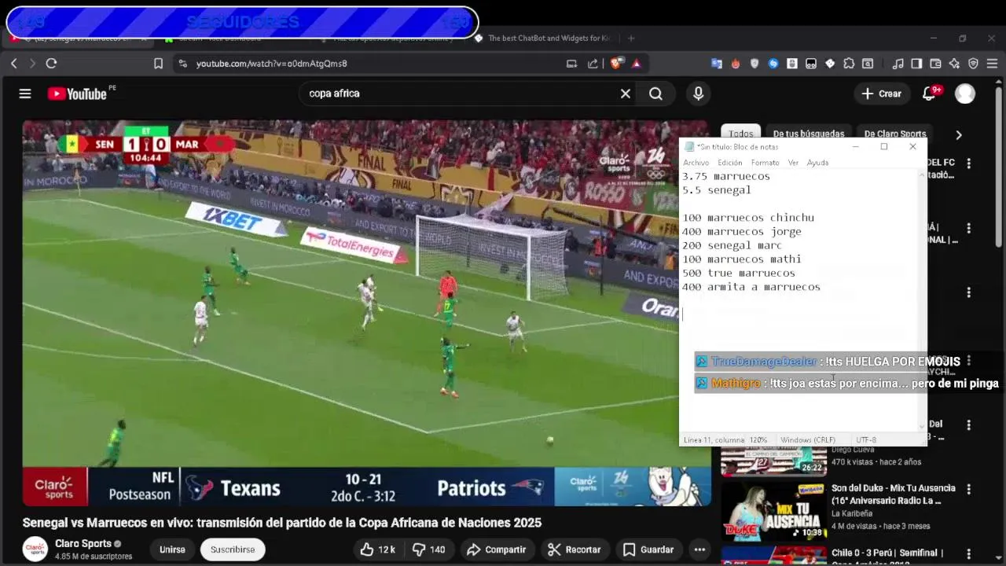Screen dimensions: 1006x566
Task: Open YouTube notifications bell
Action: 930,94
